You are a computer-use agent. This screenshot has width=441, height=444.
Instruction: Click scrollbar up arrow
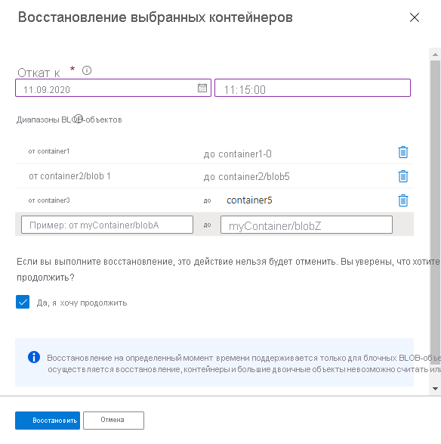pos(435,54)
